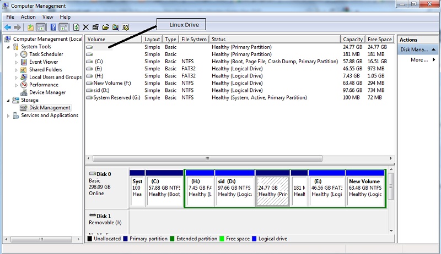The height and width of the screenshot is (254, 441).
Task: Toggle the Show/Hide Action Pane toolbar icon
Action: tap(64, 27)
